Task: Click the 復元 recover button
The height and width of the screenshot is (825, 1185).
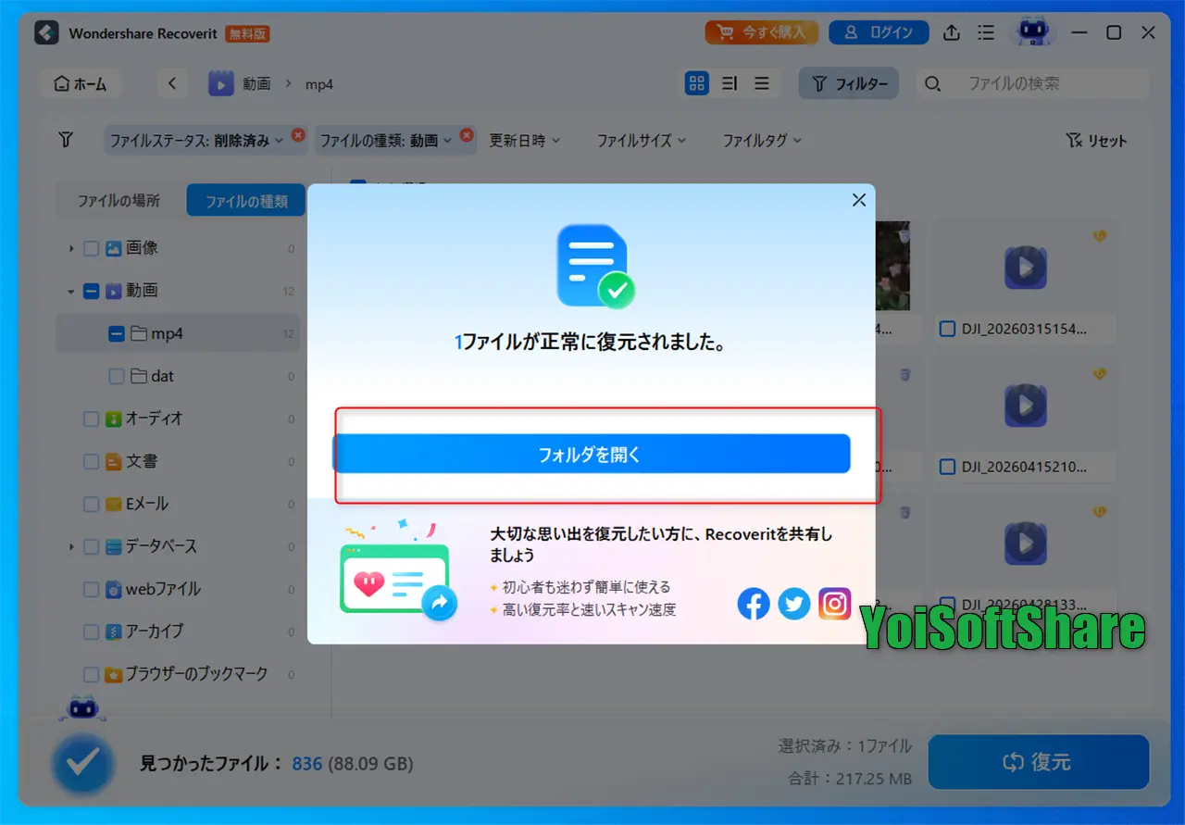Action: 1038,762
